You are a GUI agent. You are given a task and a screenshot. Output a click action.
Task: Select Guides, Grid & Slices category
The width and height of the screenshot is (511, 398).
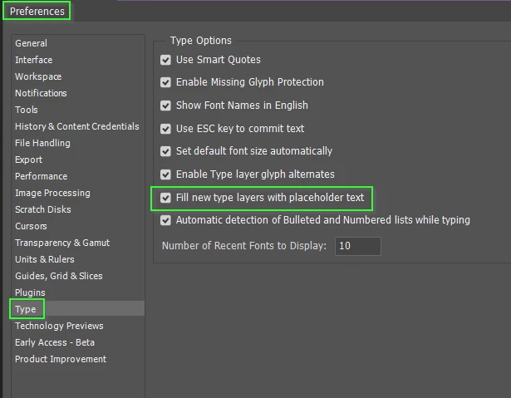[x=59, y=276]
